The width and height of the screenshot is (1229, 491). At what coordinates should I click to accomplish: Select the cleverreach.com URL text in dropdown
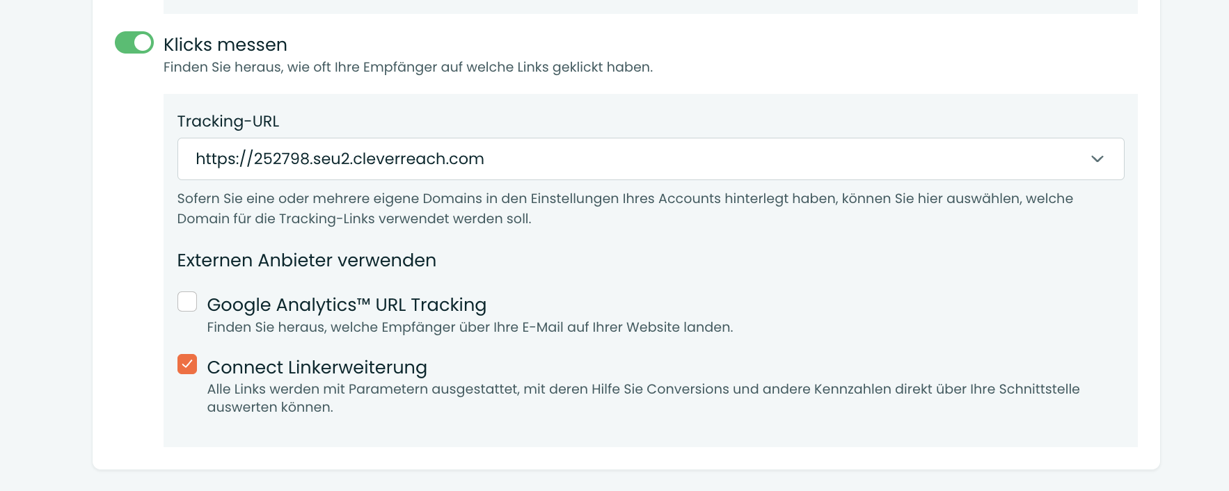[x=340, y=159]
